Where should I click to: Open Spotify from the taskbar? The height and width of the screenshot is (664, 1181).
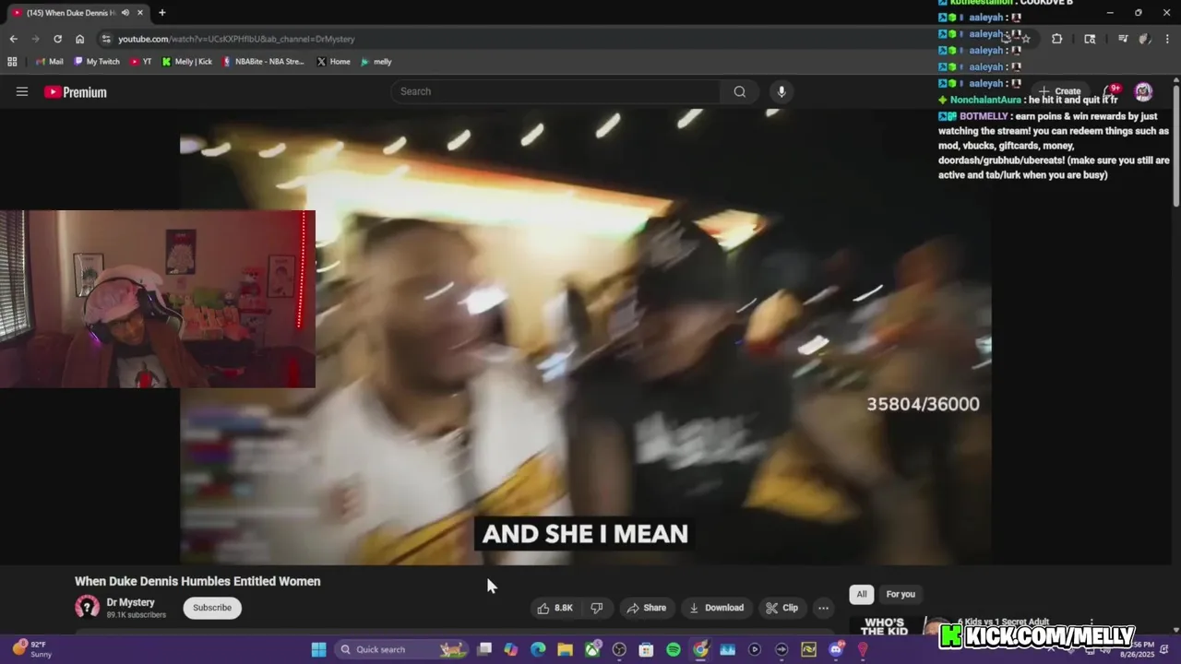click(x=674, y=649)
